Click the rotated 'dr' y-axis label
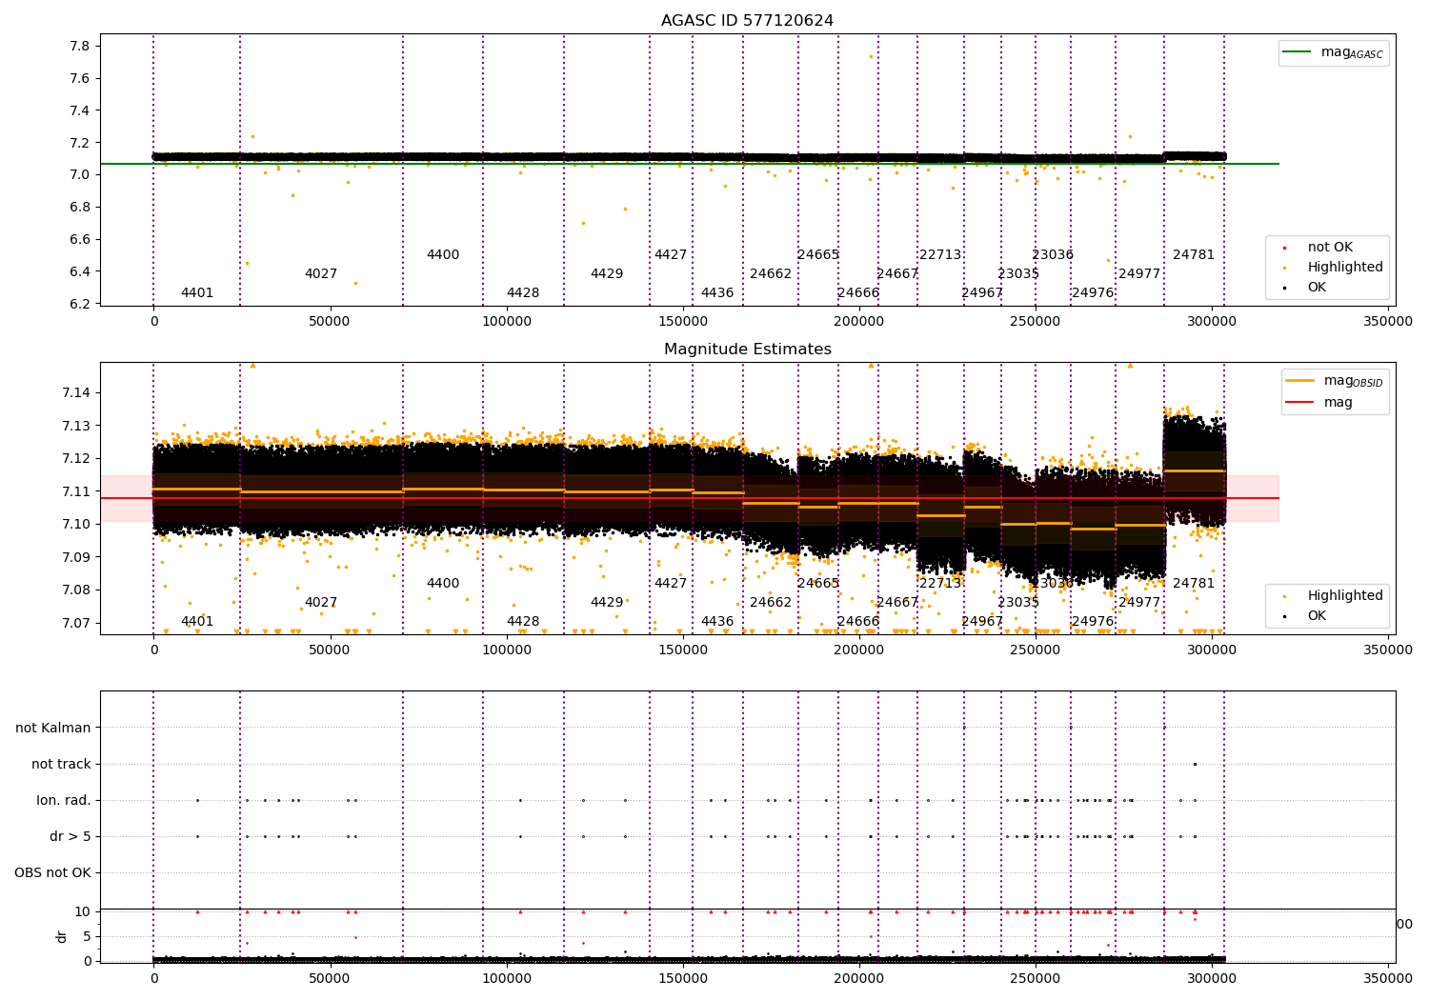The width and height of the screenshot is (1429, 1000). (x=62, y=936)
